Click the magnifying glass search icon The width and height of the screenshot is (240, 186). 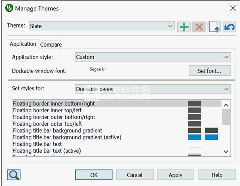click(14, 175)
